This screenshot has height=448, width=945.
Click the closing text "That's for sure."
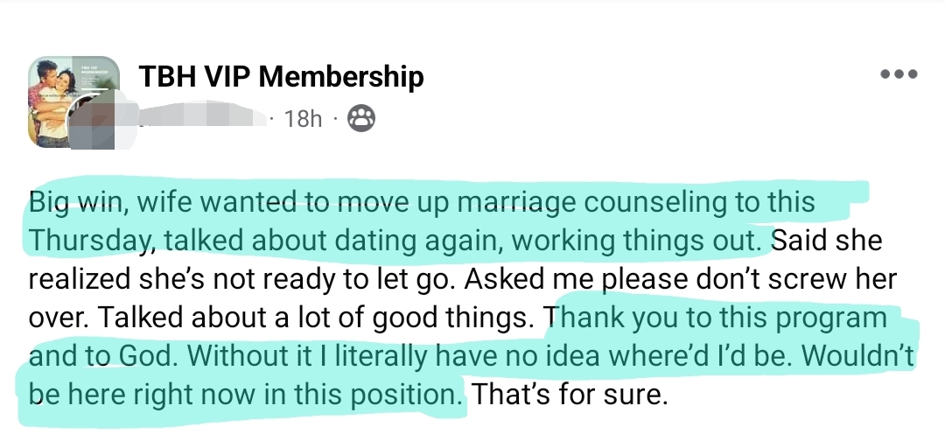pos(570,395)
